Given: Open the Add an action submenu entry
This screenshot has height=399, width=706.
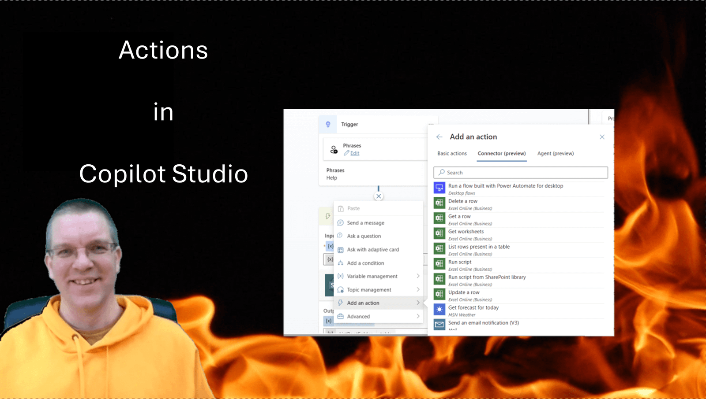Looking at the screenshot, I should pyautogui.click(x=378, y=303).
